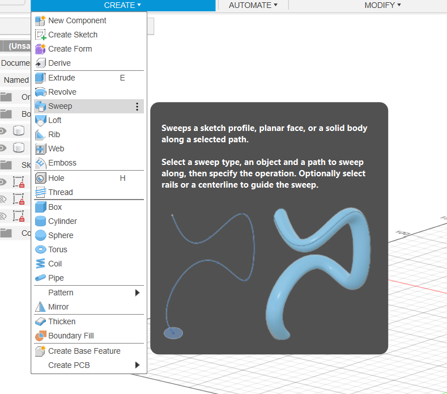This screenshot has height=394, width=447.
Task: Click the 'Docume' browser row
Action: pyautogui.click(x=15, y=63)
